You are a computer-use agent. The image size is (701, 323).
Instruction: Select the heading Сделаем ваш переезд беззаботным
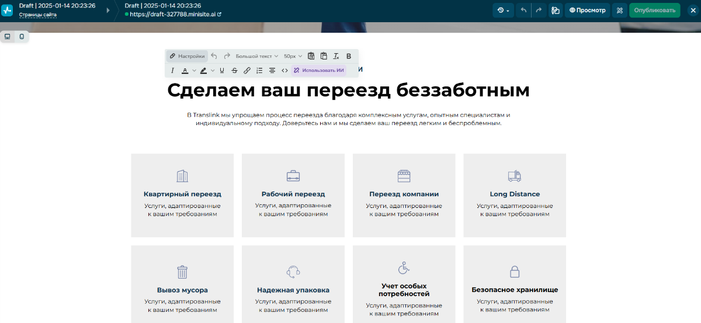click(x=348, y=90)
